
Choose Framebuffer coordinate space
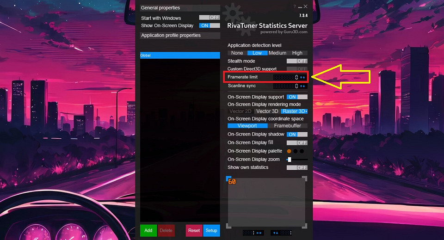tap(287, 126)
